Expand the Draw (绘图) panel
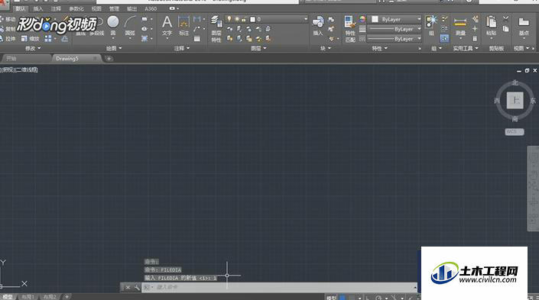Screen dimensions: 539x300 114,48
